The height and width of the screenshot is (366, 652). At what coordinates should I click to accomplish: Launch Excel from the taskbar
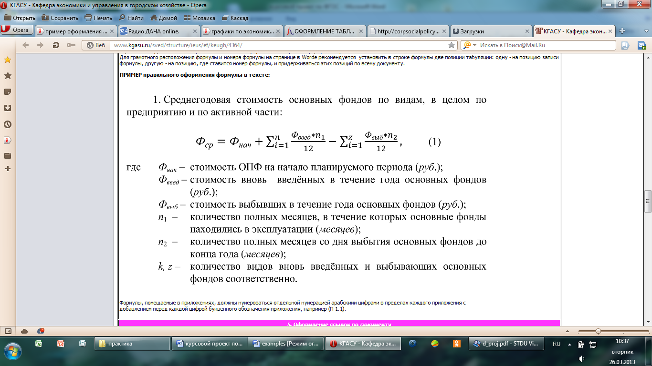click(38, 344)
